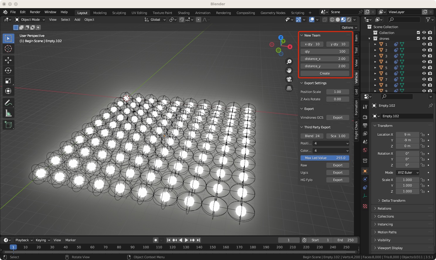The width and height of the screenshot is (436, 260).
Task: Open the Object properties tab icon
Action: (365, 171)
